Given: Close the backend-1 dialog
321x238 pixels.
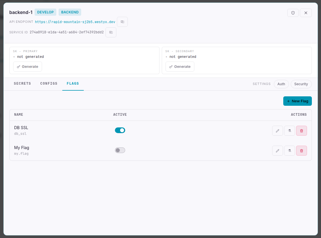Looking at the screenshot, I should pyautogui.click(x=306, y=13).
